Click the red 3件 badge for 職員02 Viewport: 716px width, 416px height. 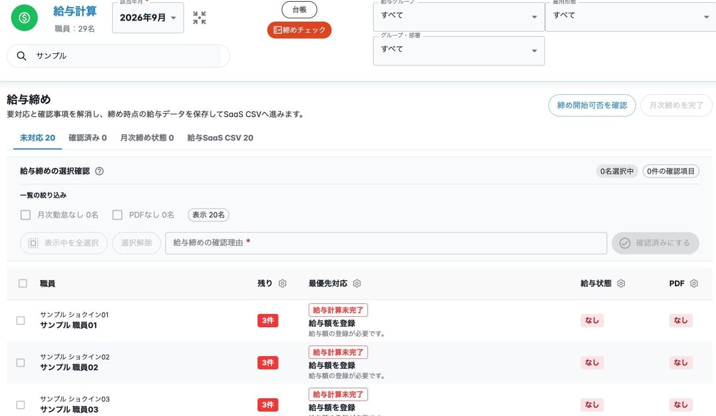coord(268,363)
